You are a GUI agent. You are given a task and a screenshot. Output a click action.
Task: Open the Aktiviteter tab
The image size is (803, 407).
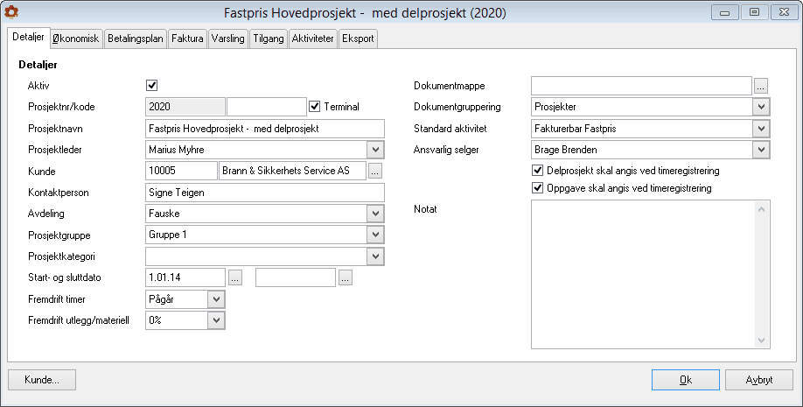click(312, 39)
